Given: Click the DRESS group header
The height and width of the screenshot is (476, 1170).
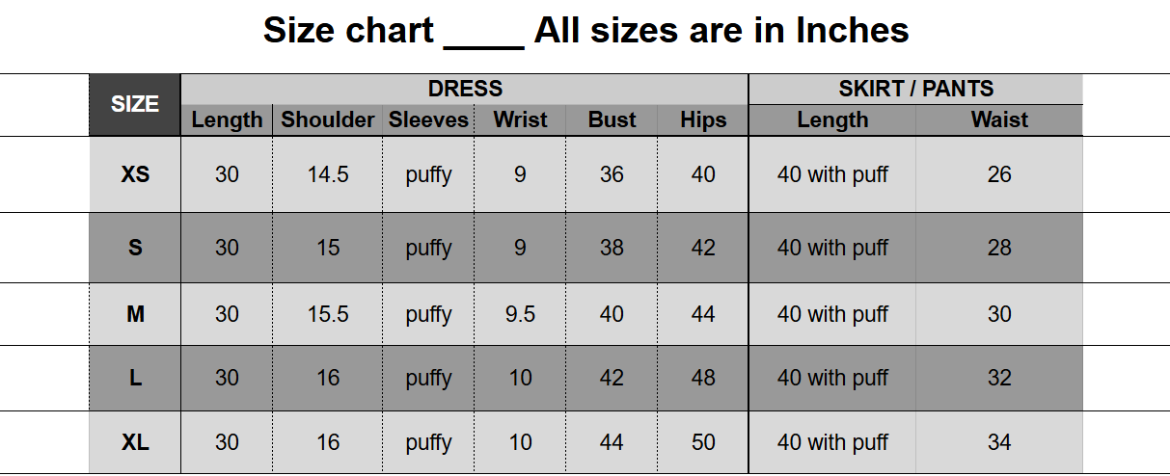Looking at the screenshot, I should click(x=465, y=89).
